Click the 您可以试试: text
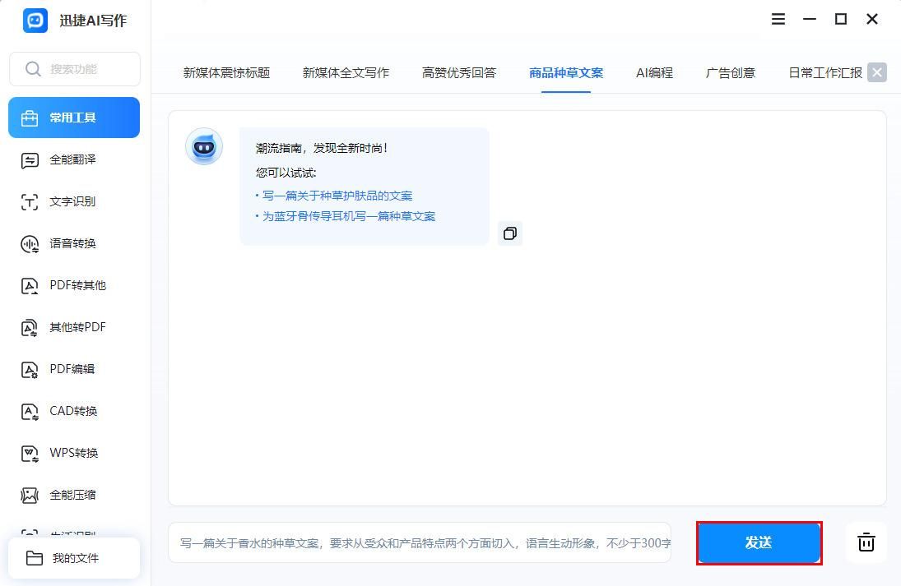 point(286,173)
